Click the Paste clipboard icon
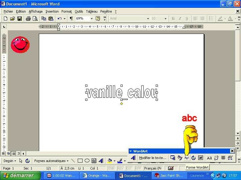 pos(51,19)
